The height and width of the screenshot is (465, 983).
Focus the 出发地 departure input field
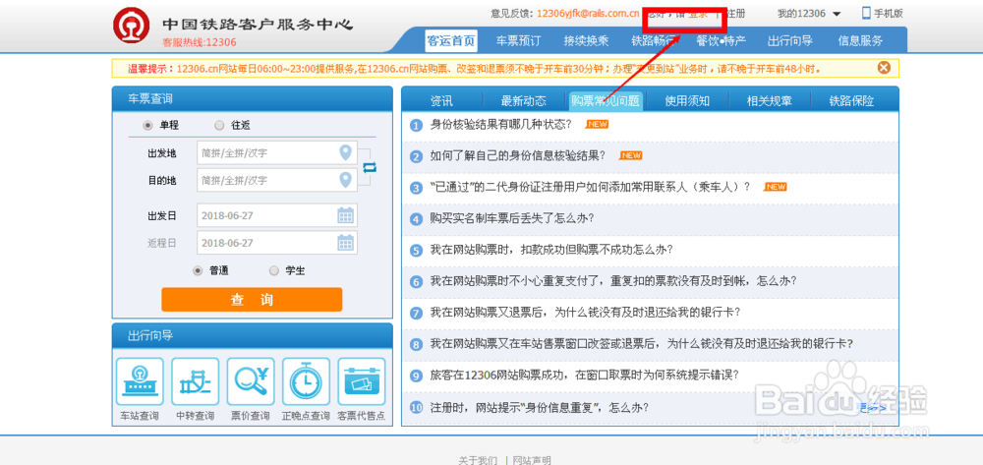pyautogui.click(x=276, y=153)
